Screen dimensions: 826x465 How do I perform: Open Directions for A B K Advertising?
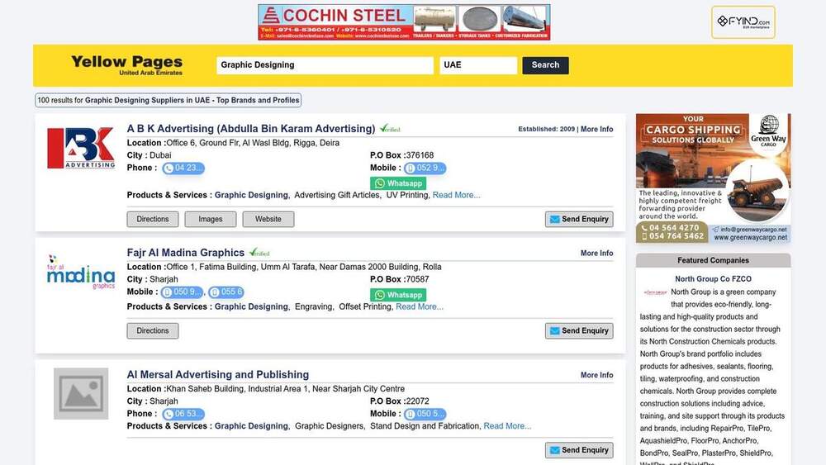(153, 220)
